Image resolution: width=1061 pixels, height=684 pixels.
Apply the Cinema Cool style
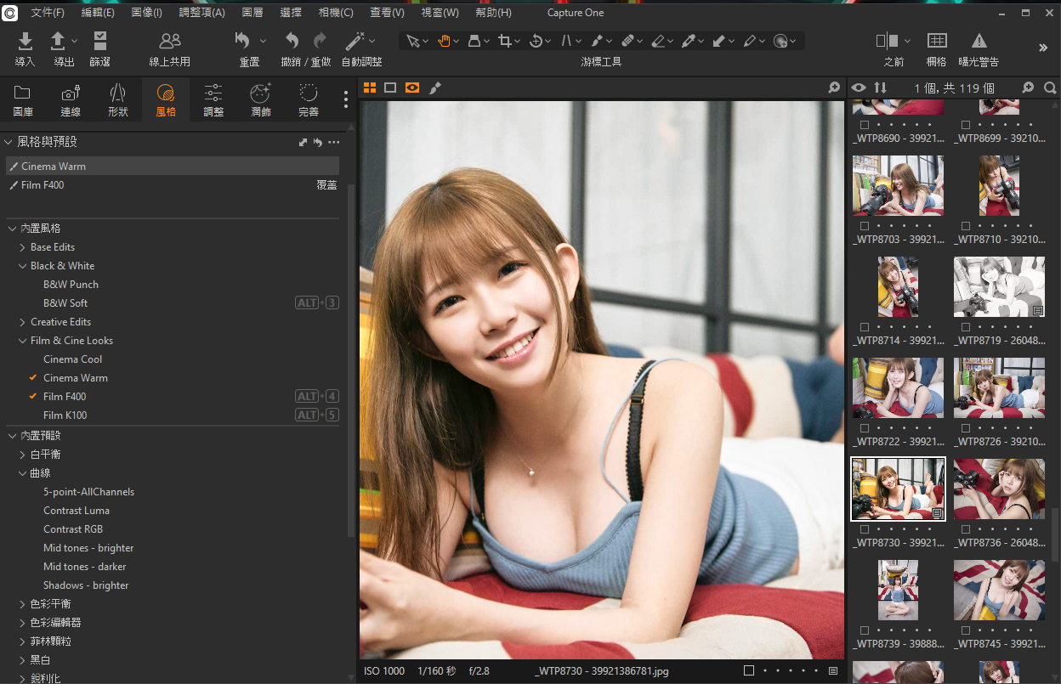73,359
